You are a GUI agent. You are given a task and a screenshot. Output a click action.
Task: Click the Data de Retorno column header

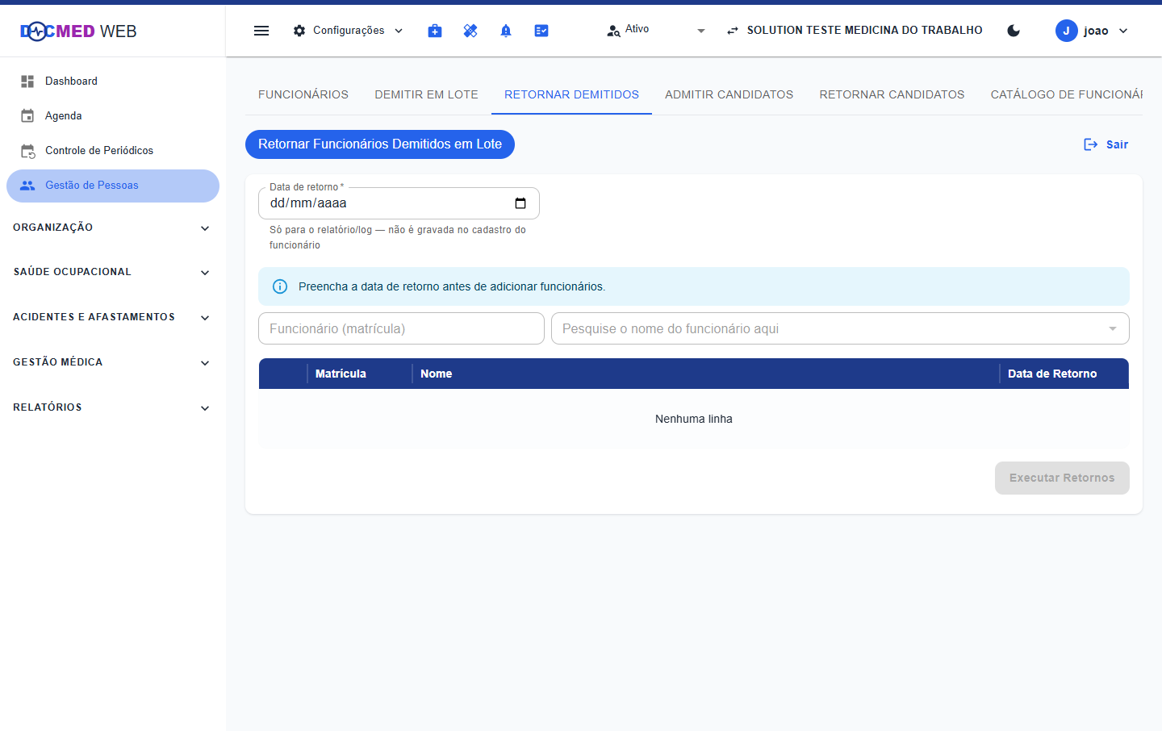click(1064, 374)
